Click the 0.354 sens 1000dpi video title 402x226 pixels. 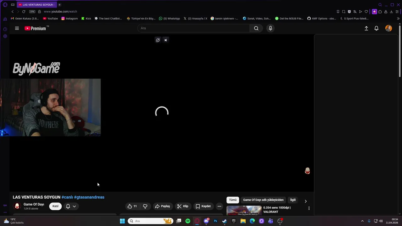click(x=277, y=210)
